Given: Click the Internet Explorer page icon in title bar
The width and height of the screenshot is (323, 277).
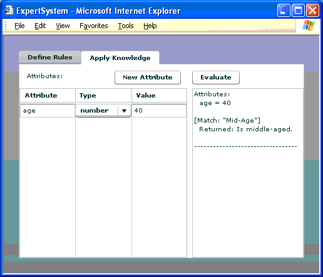Looking at the screenshot, I should 9,10.
